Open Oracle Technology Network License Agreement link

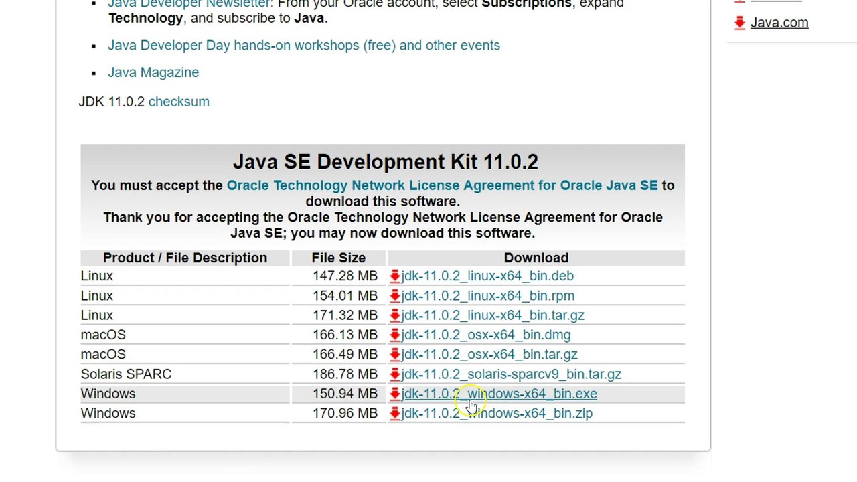[442, 185]
